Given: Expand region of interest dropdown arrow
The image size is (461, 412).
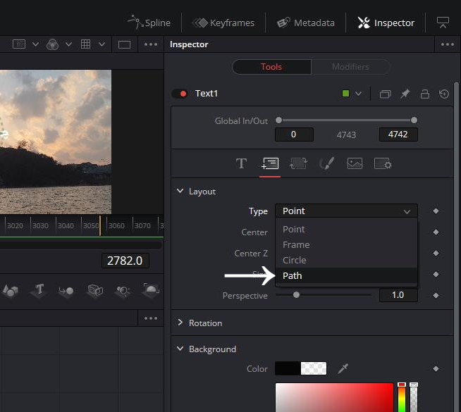Looking at the screenshot, I should click(35, 44).
